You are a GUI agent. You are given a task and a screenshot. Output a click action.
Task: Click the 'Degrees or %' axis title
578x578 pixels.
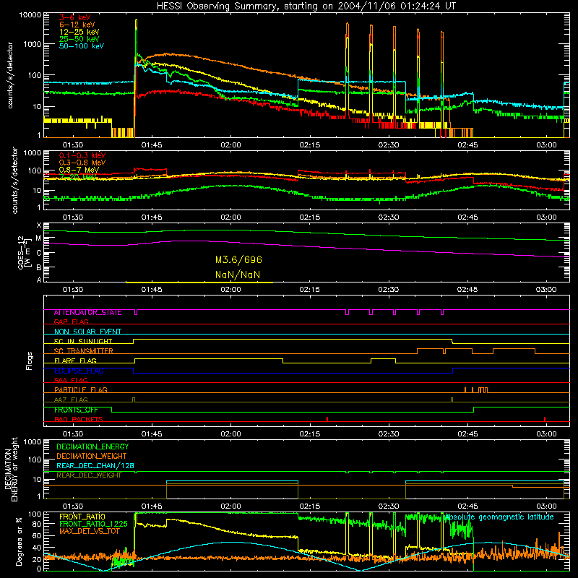20,541
